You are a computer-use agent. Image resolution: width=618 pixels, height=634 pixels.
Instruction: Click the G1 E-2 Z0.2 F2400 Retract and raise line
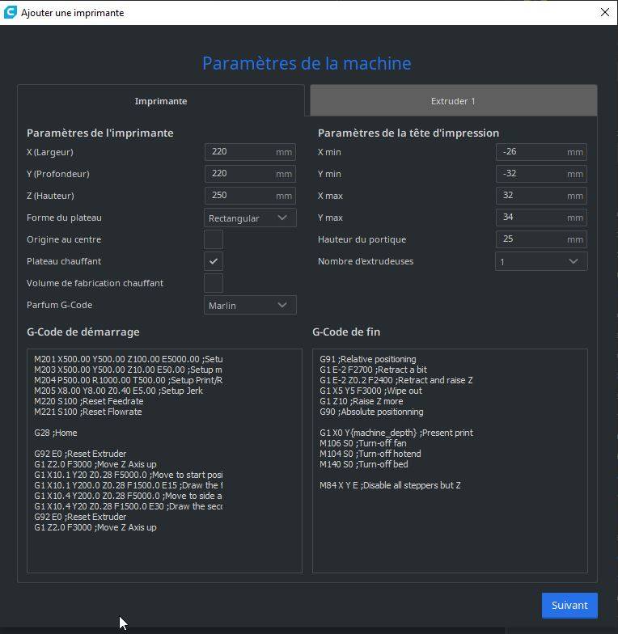point(396,380)
